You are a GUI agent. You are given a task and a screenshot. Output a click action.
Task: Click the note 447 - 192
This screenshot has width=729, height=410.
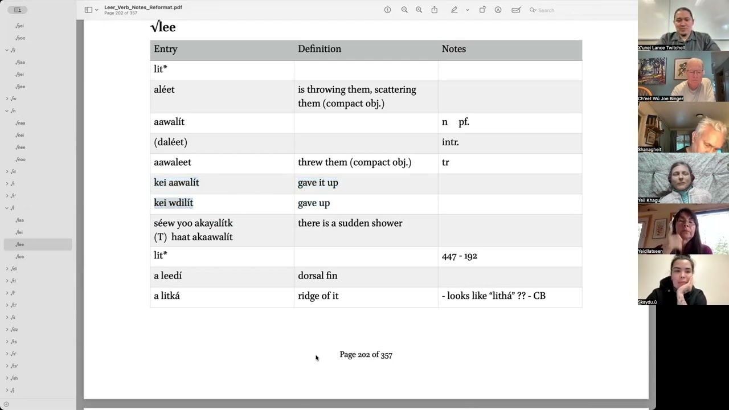pyautogui.click(x=460, y=256)
